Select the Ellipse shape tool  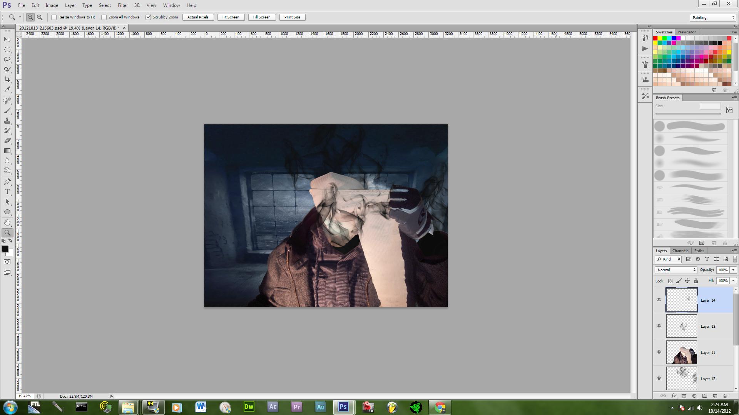point(7,212)
